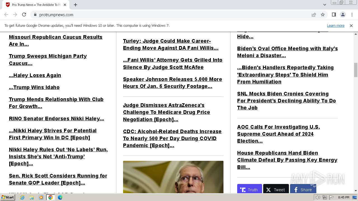The image size is (358, 201).
Task: Open Nikki Haley Strives For Potential Win link
Action: coord(53,134)
